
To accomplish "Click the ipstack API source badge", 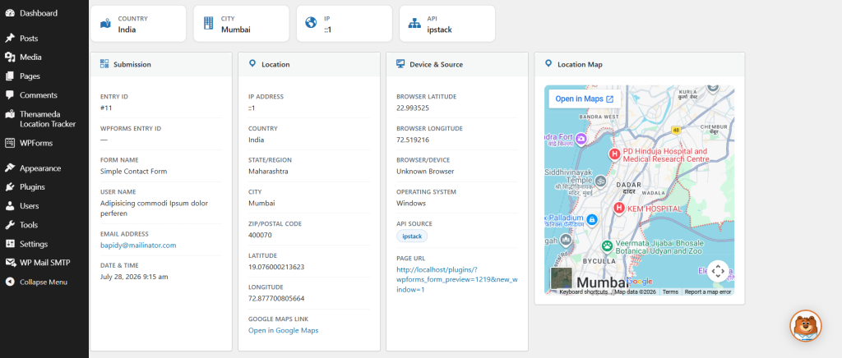I will tap(412, 236).
